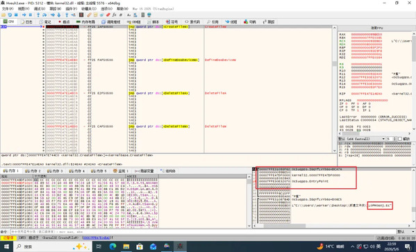Click the Step over toolbar icon
The image size is (416, 252).
pyautogui.click(x=44, y=15)
